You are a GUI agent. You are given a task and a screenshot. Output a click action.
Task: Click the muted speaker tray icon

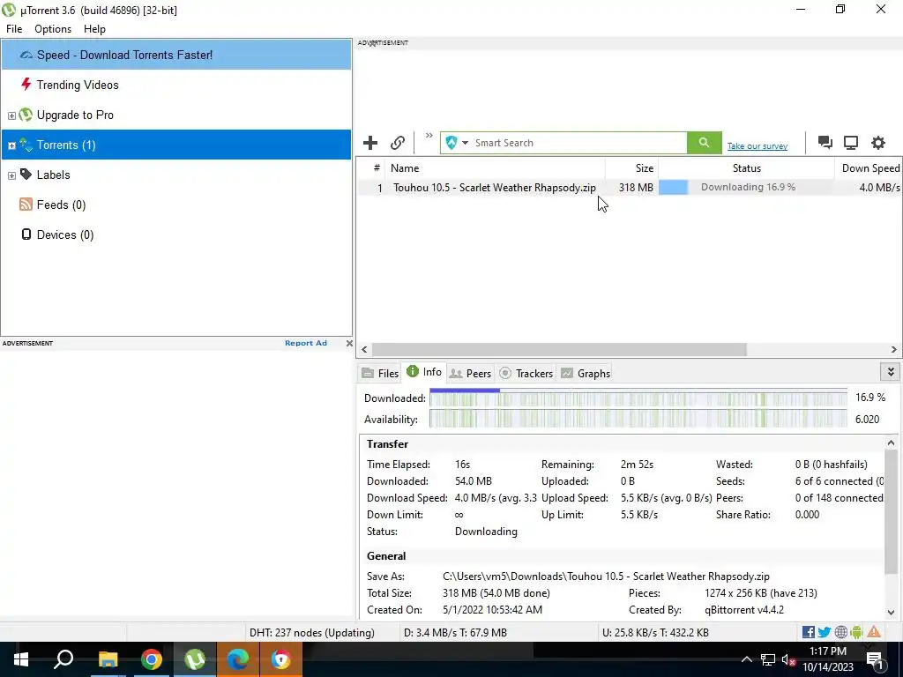pyautogui.click(x=788, y=659)
